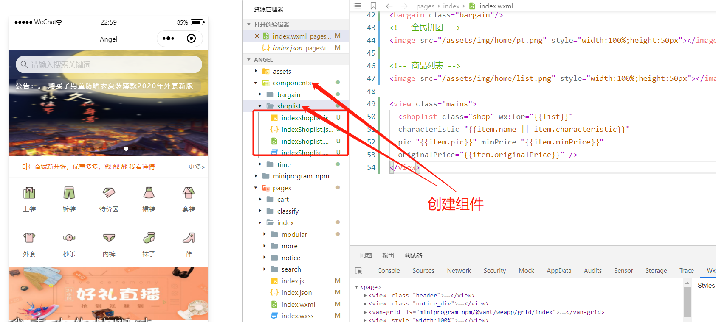
Task: Click the 好礼直播 banner image
Action: pos(109,294)
